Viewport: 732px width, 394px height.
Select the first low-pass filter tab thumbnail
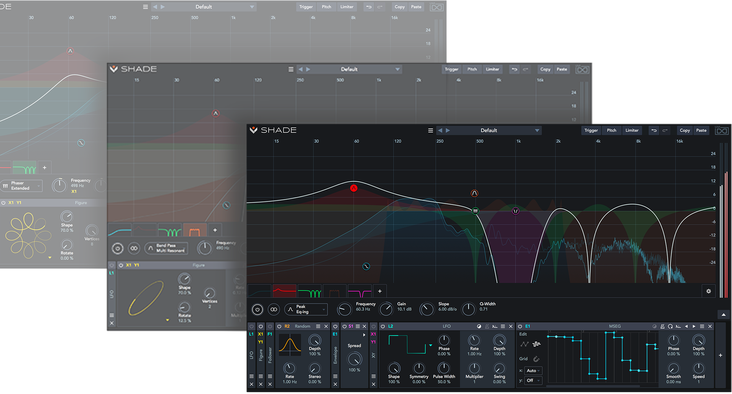tap(260, 291)
